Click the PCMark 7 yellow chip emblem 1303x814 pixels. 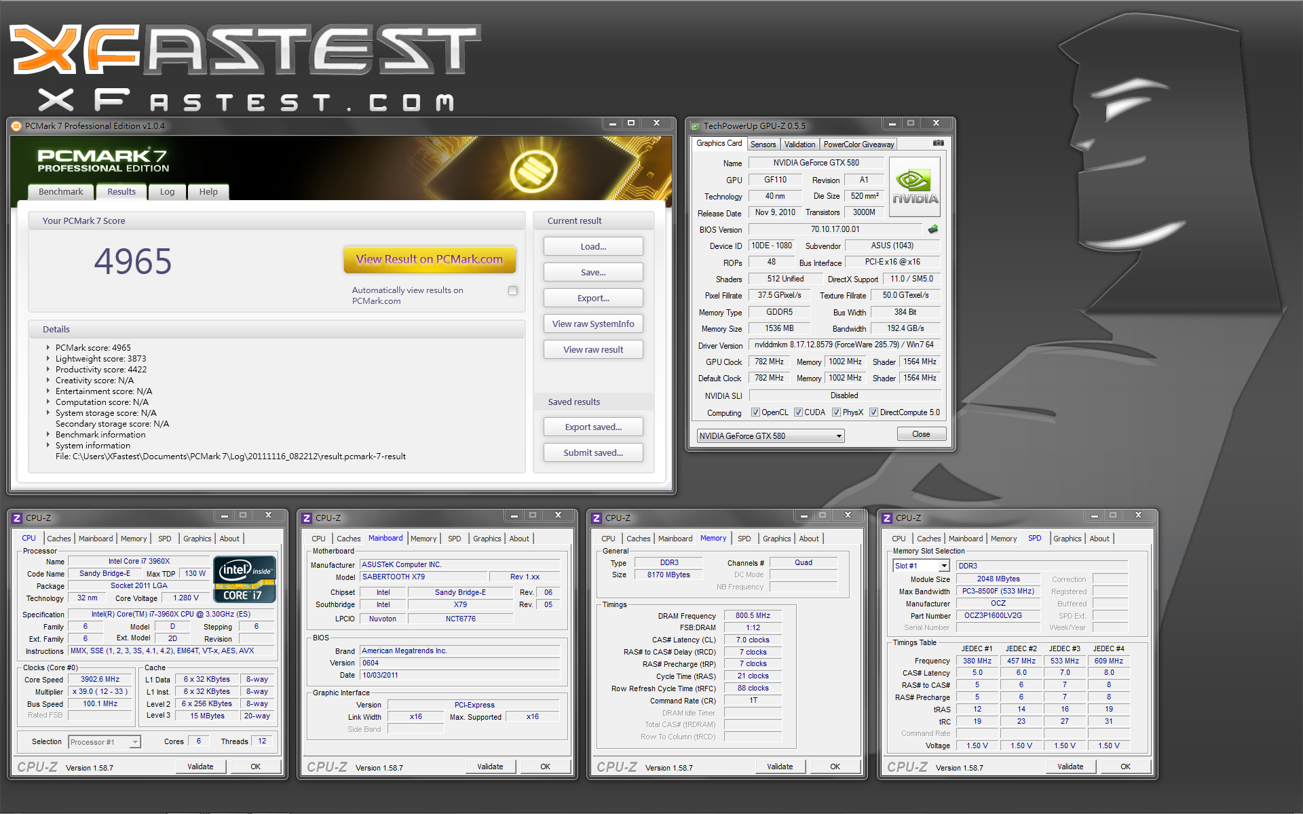pyautogui.click(x=534, y=170)
